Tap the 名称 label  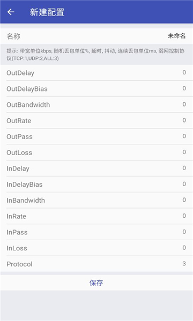click(x=13, y=36)
